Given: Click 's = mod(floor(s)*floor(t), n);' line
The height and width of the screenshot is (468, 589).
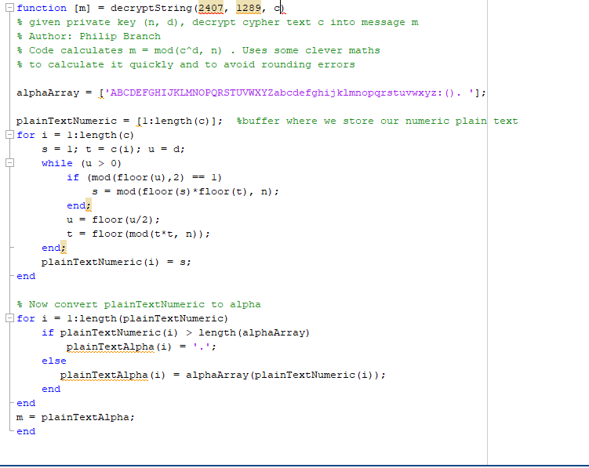Looking at the screenshot, I should click(x=186, y=191).
